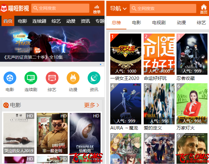This screenshot has width=209, height=164.
Task: Click the 一袋女王2020 title link
Action: 125,78
